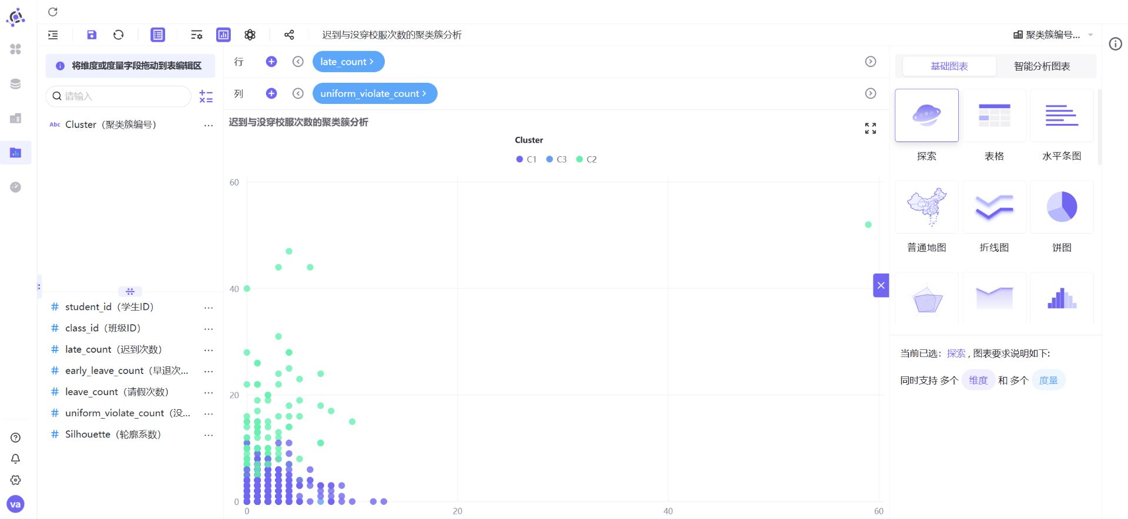Toggle the C1 legend item

click(x=526, y=159)
